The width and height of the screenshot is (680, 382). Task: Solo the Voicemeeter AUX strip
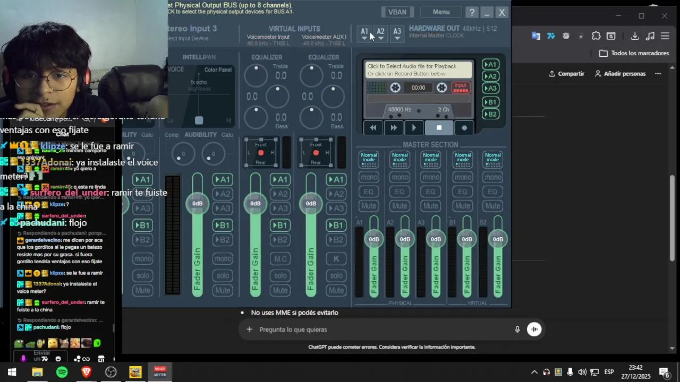pyautogui.click(x=336, y=275)
